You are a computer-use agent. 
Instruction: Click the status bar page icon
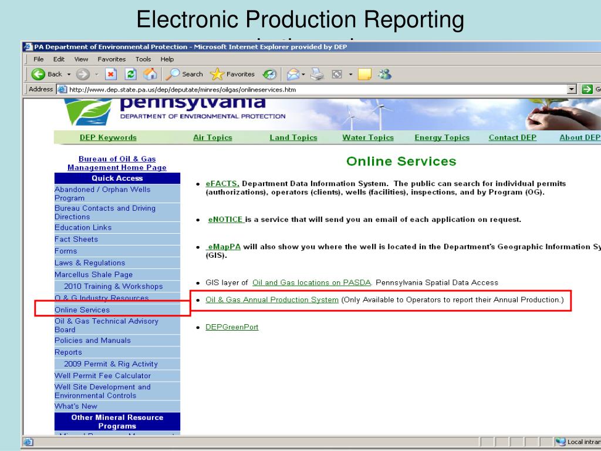pyautogui.click(x=28, y=442)
